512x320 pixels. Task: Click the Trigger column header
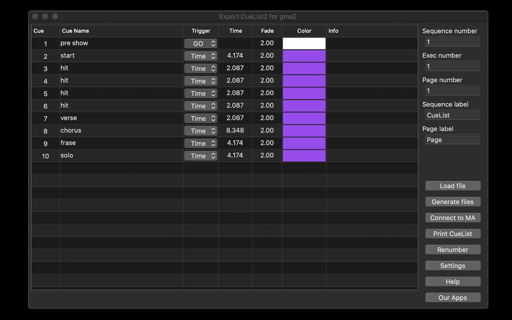coord(201,31)
